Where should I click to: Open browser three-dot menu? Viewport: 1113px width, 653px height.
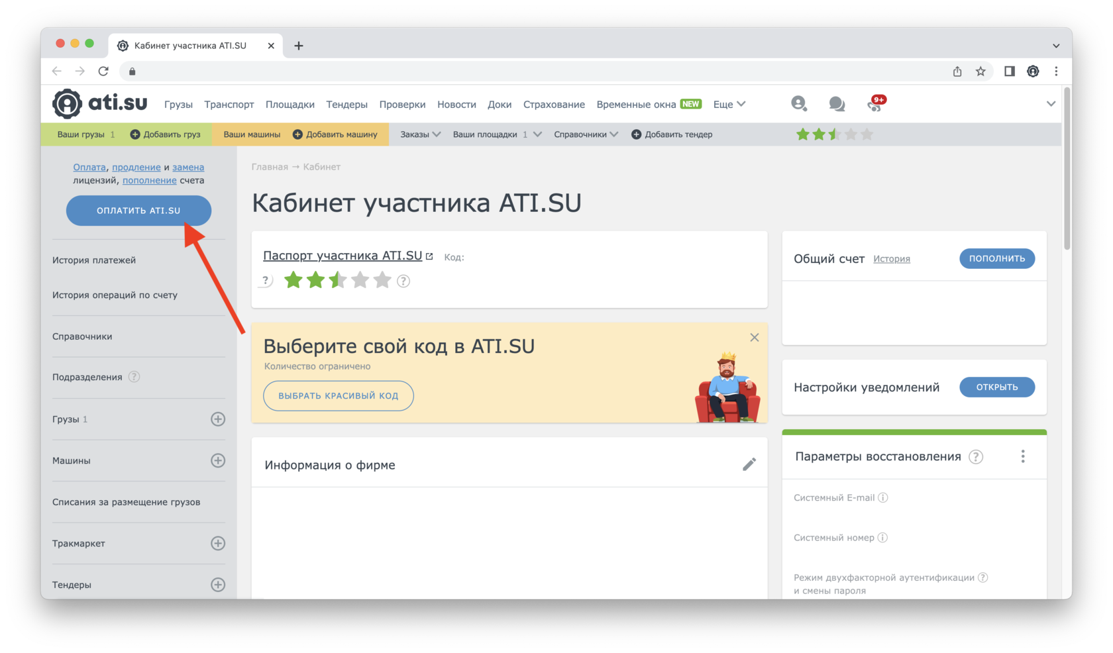(x=1056, y=72)
